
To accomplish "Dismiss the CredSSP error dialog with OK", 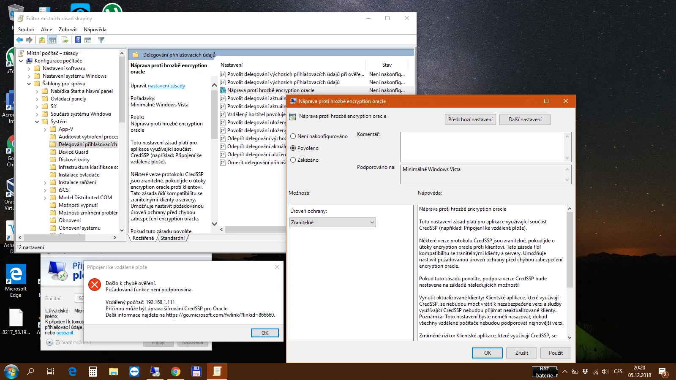I will (x=265, y=333).
